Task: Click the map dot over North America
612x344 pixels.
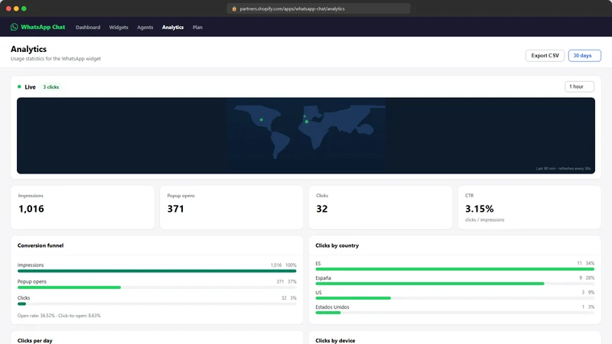Action: (261, 120)
